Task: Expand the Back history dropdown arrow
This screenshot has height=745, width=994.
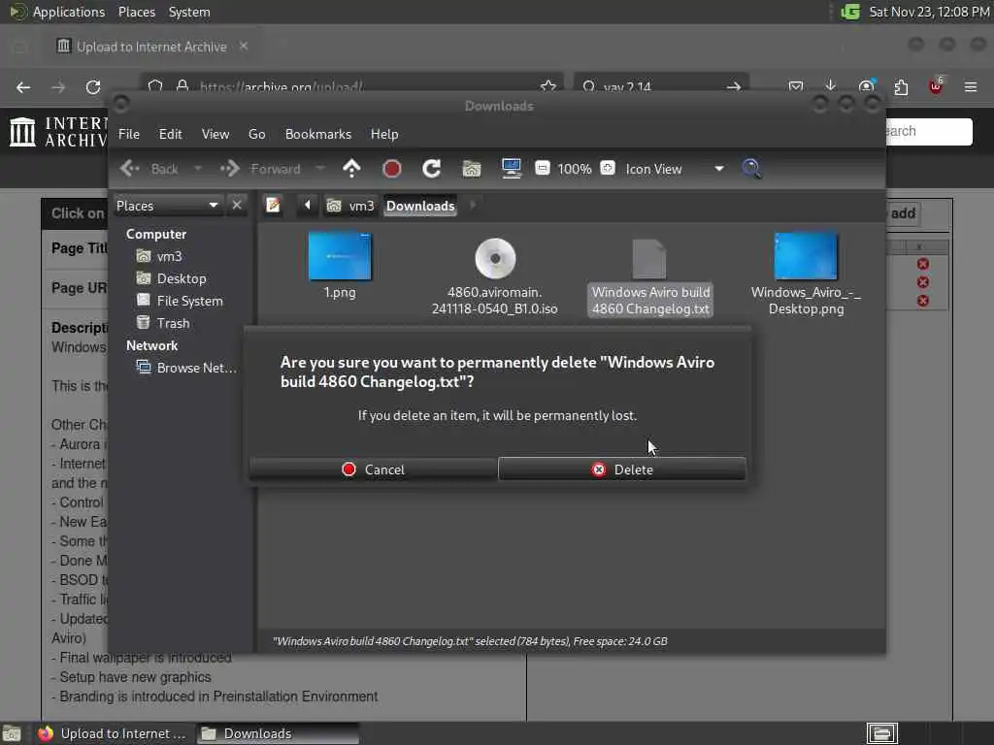Action: click(x=198, y=169)
